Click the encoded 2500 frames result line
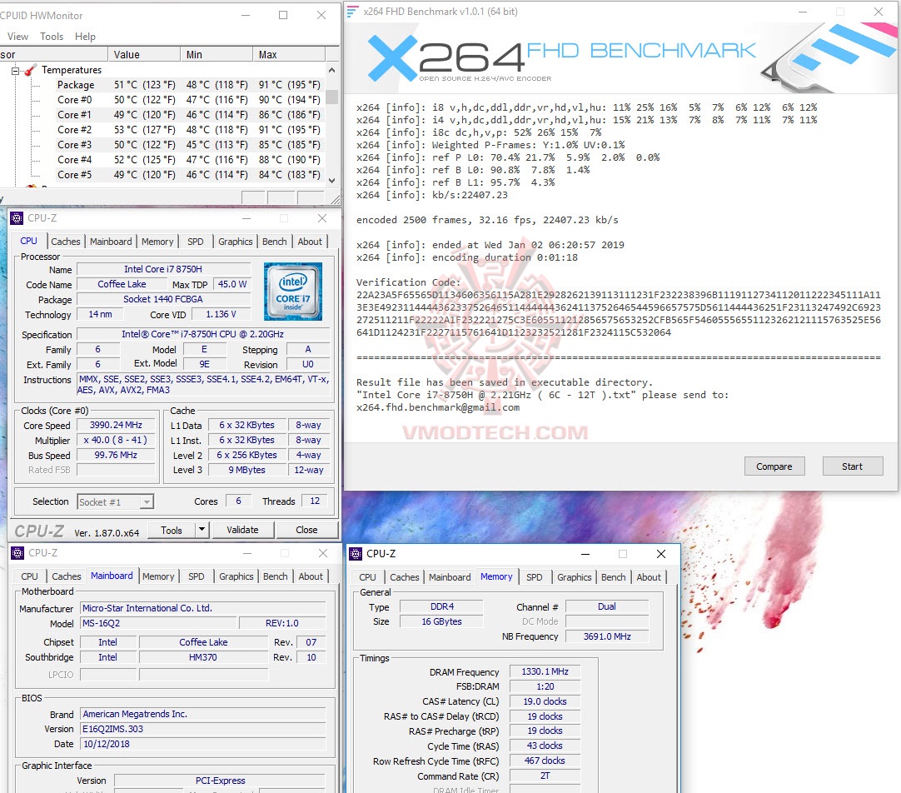 487,220
